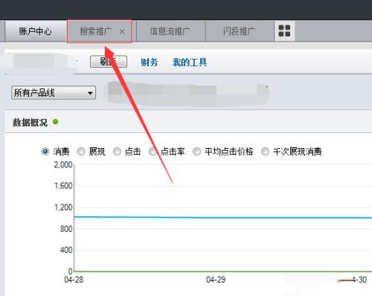
Task: Open the 账户中心 tab
Action: [x=36, y=31]
